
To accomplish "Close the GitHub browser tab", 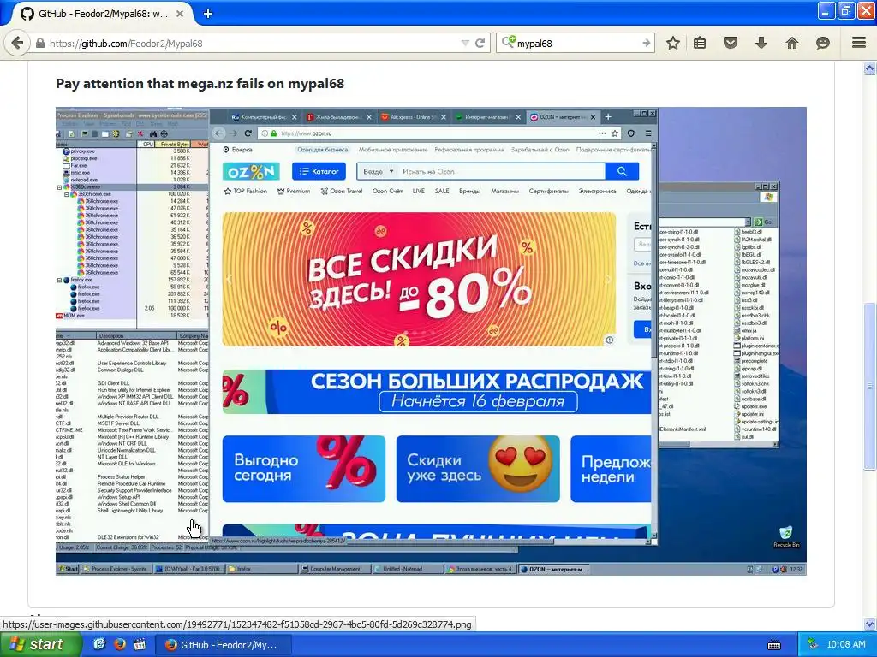I will click(x=180, y=14).
